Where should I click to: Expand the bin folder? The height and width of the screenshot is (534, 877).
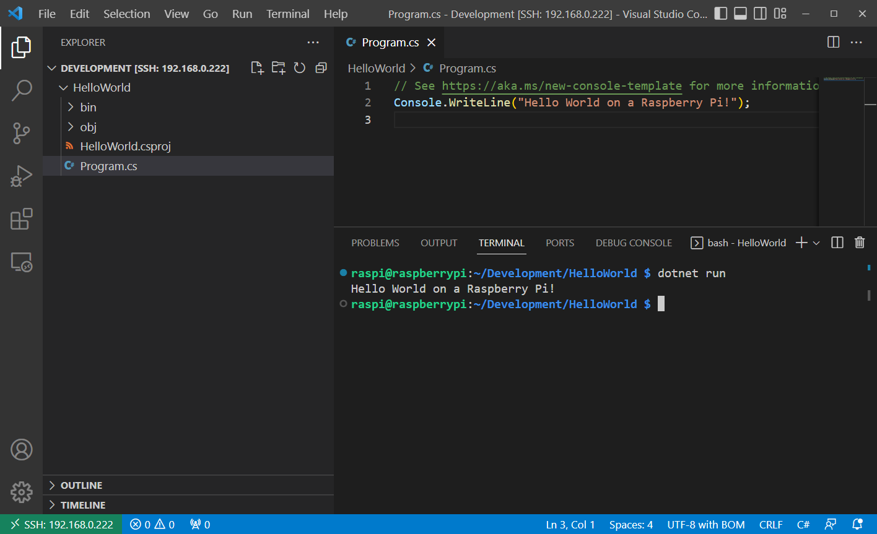[88, 107]
